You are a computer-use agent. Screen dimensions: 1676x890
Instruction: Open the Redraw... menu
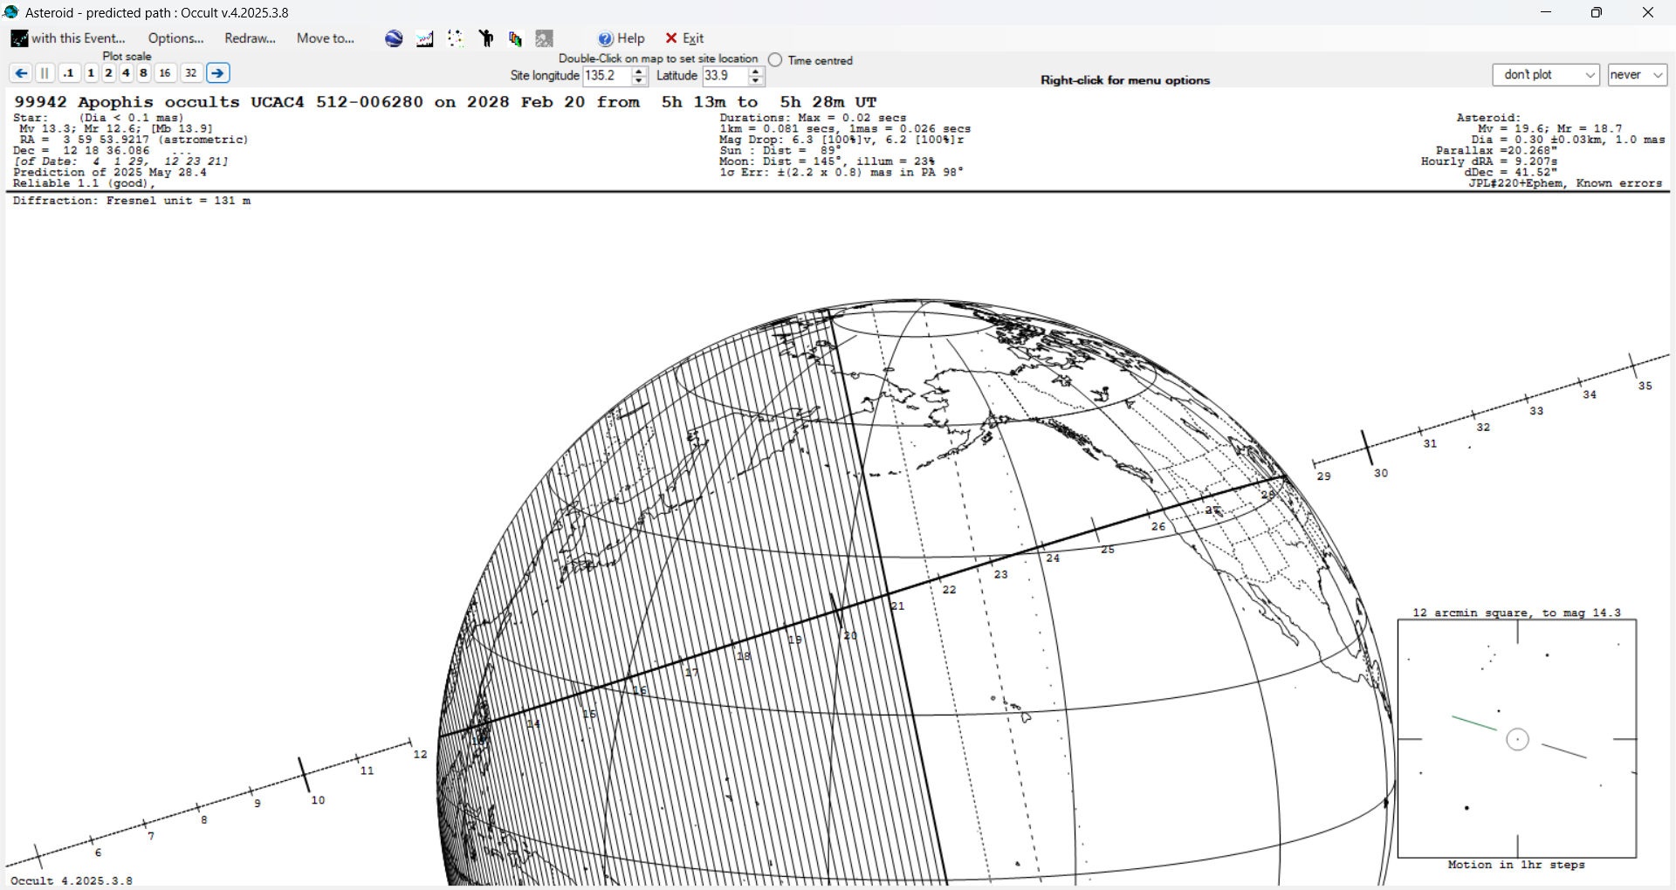[x=250, y=38]
